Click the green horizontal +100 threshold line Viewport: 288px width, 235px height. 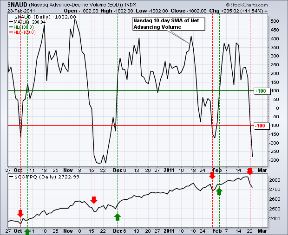131,91
